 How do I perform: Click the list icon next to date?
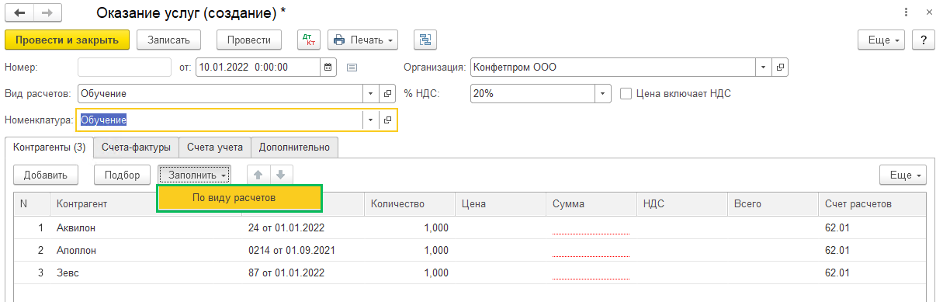pos(352,68)
